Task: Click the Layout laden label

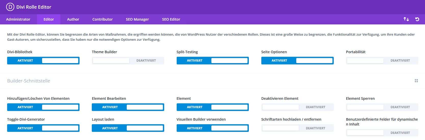Action: point(103,119)
